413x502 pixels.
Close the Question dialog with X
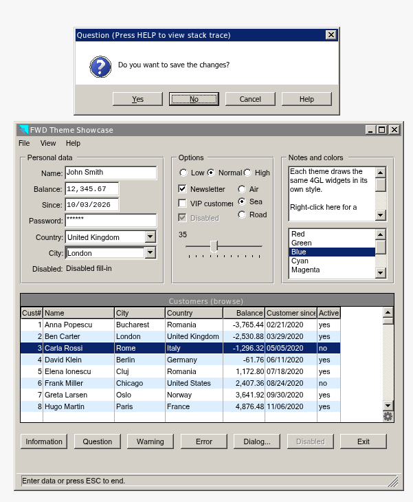(x=331, y=35)
